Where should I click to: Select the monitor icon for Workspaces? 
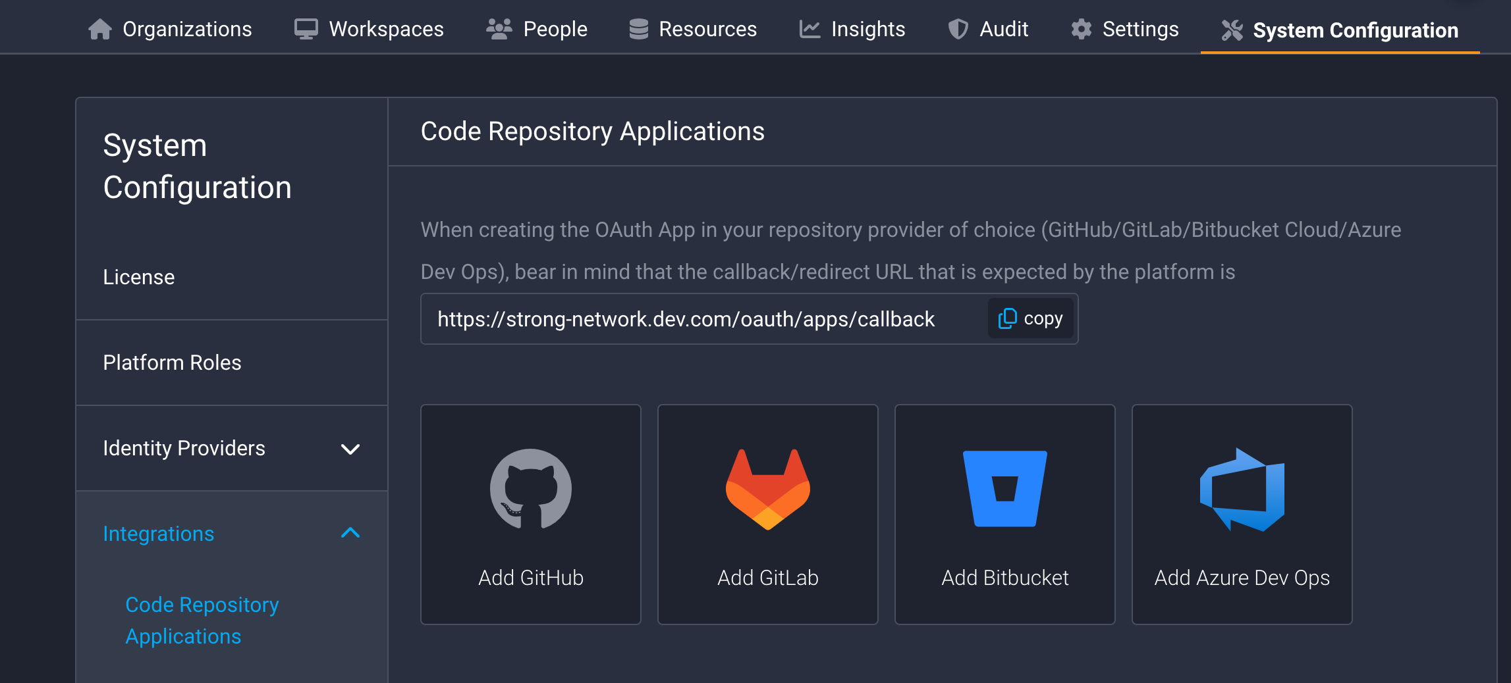tap(306, 29)
